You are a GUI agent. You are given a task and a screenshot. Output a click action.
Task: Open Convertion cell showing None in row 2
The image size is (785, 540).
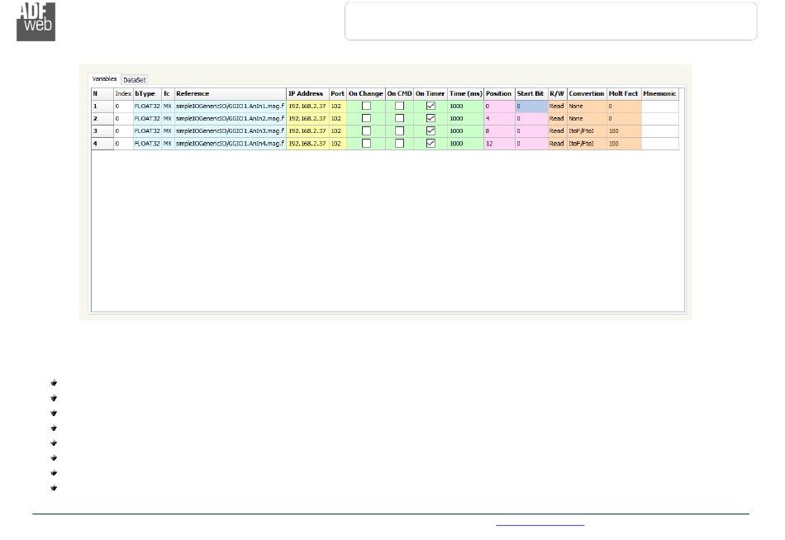(587, 119)
